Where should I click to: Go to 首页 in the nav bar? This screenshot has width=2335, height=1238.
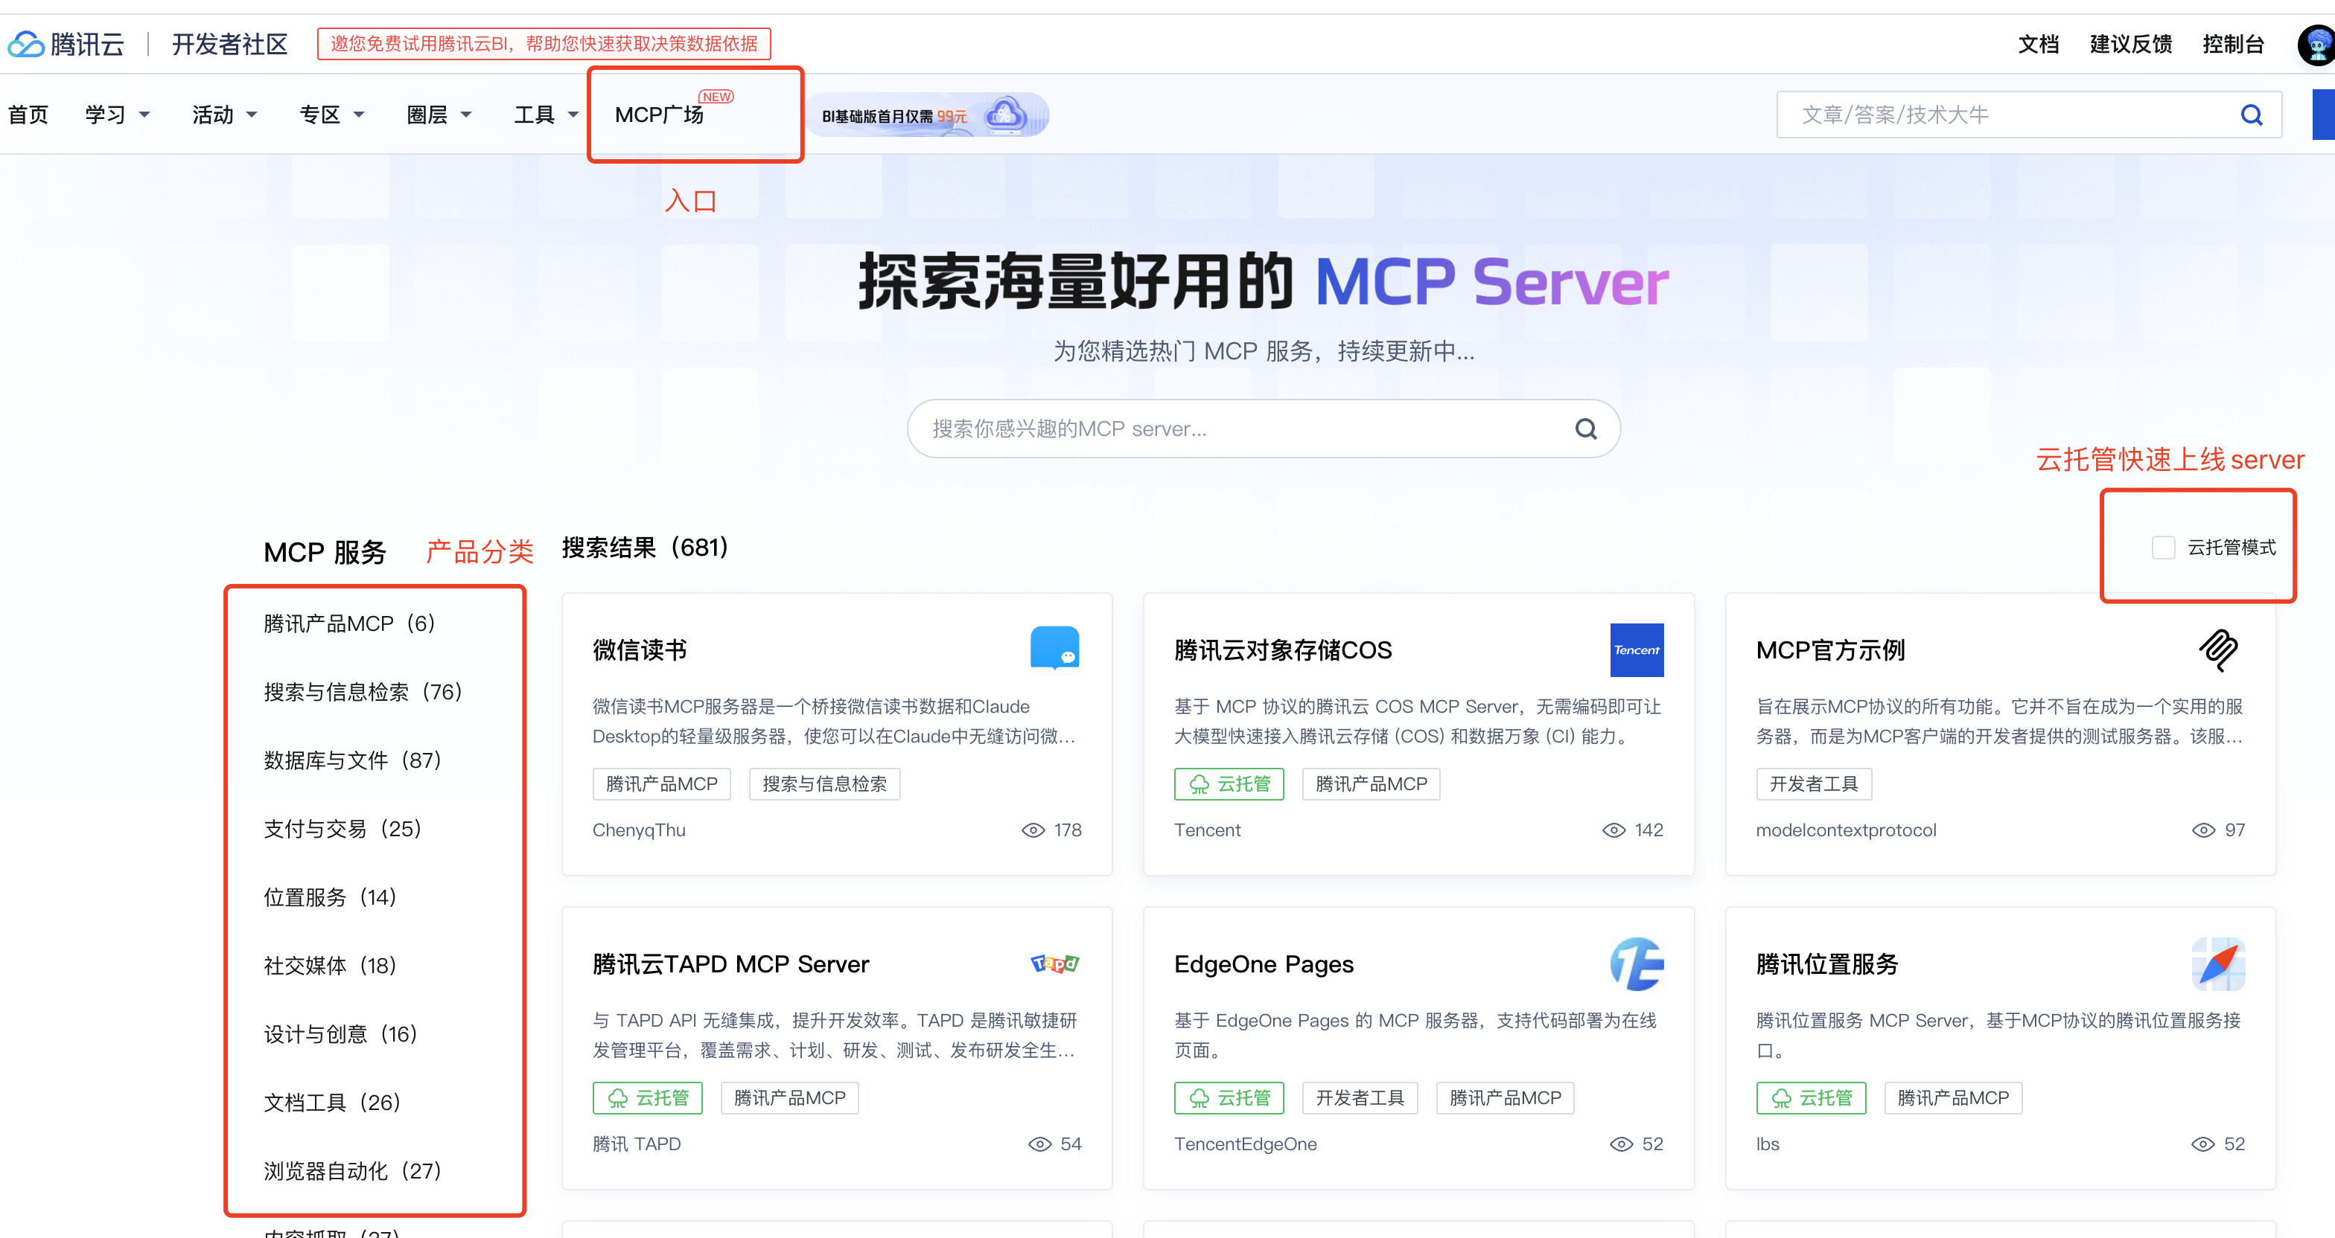coord(28,115)
